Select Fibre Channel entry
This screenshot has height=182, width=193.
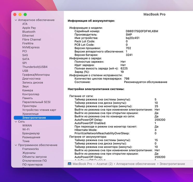(32, 40)
